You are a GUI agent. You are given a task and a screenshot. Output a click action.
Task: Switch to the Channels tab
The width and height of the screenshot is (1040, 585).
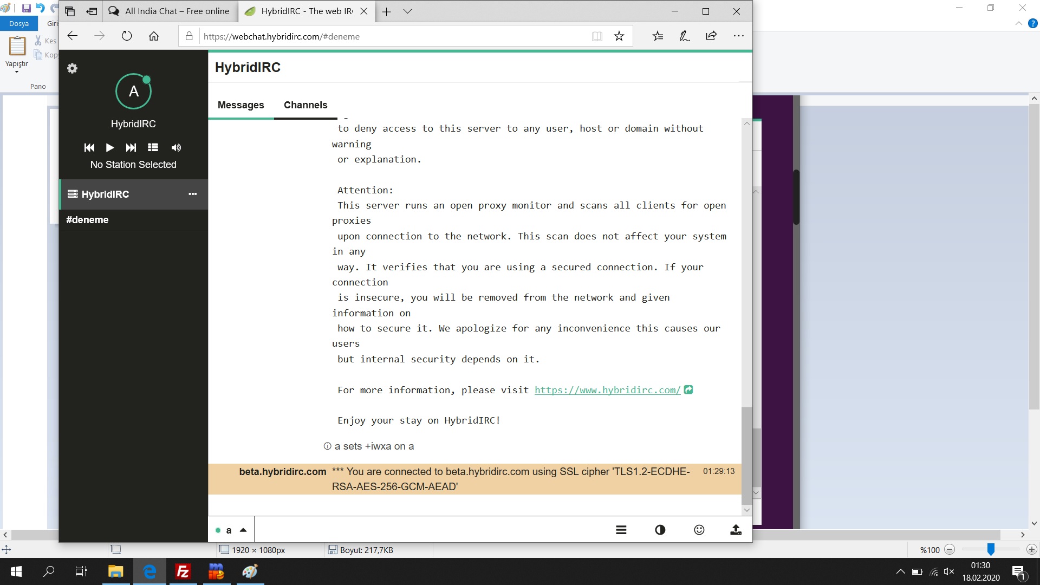pyautogui.click(x=305, y=105)
